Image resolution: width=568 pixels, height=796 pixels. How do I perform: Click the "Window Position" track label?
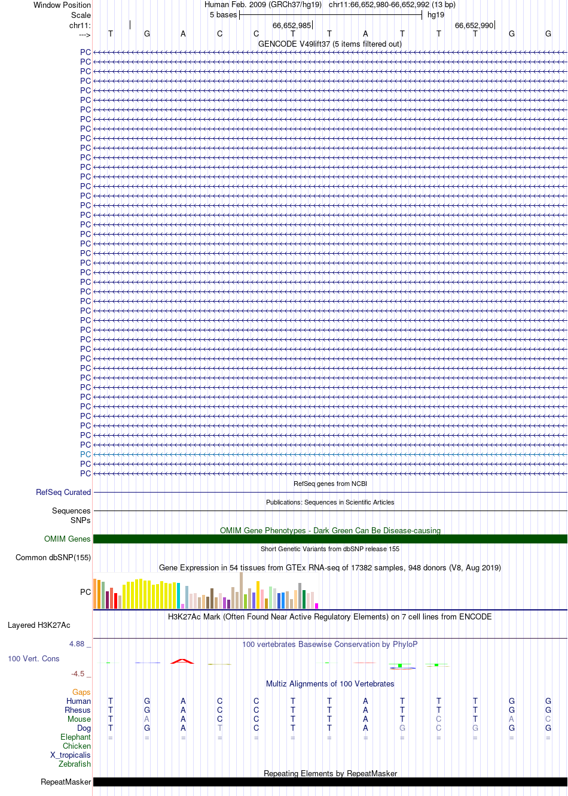(x=62, y=5)
